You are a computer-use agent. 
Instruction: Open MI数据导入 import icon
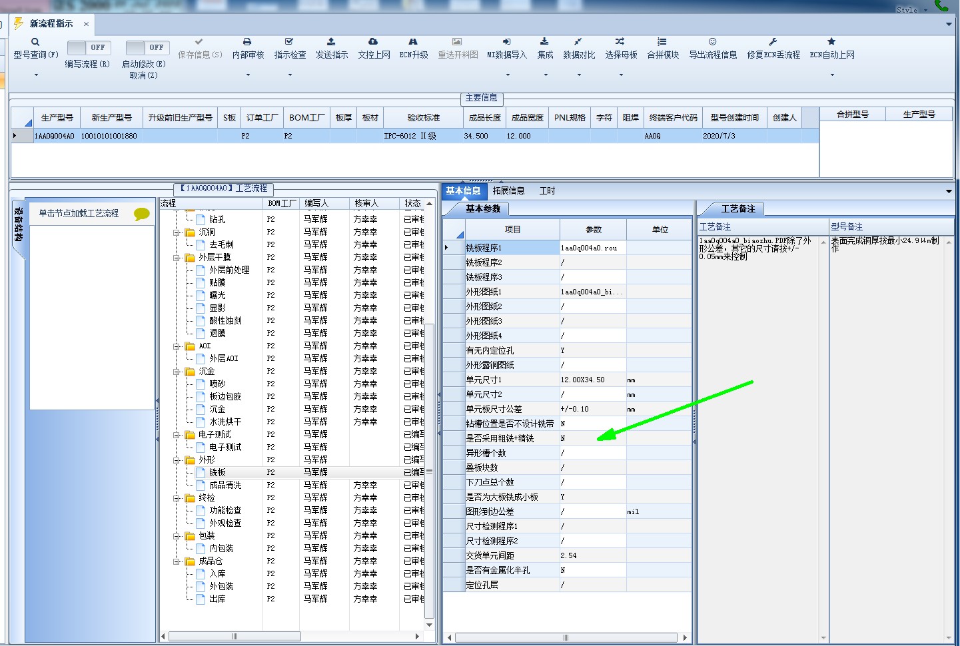(506, 42)
